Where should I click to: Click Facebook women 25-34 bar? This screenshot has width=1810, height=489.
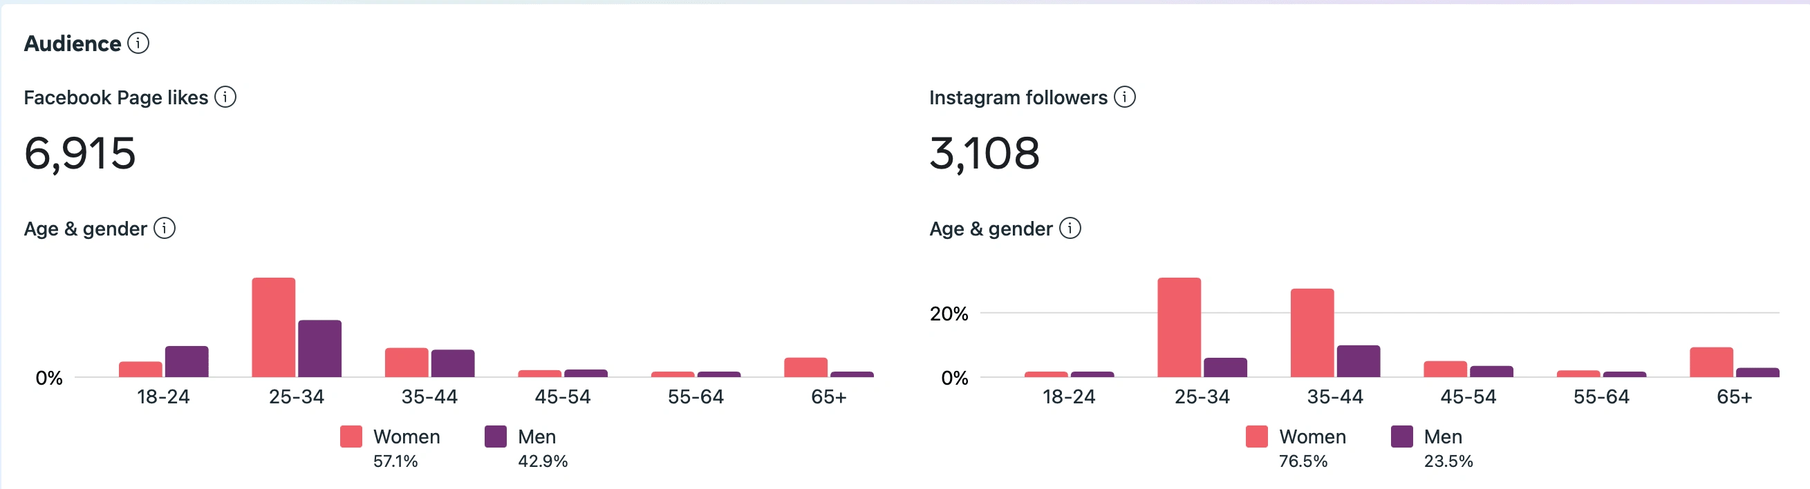click(x=273, y=327)
